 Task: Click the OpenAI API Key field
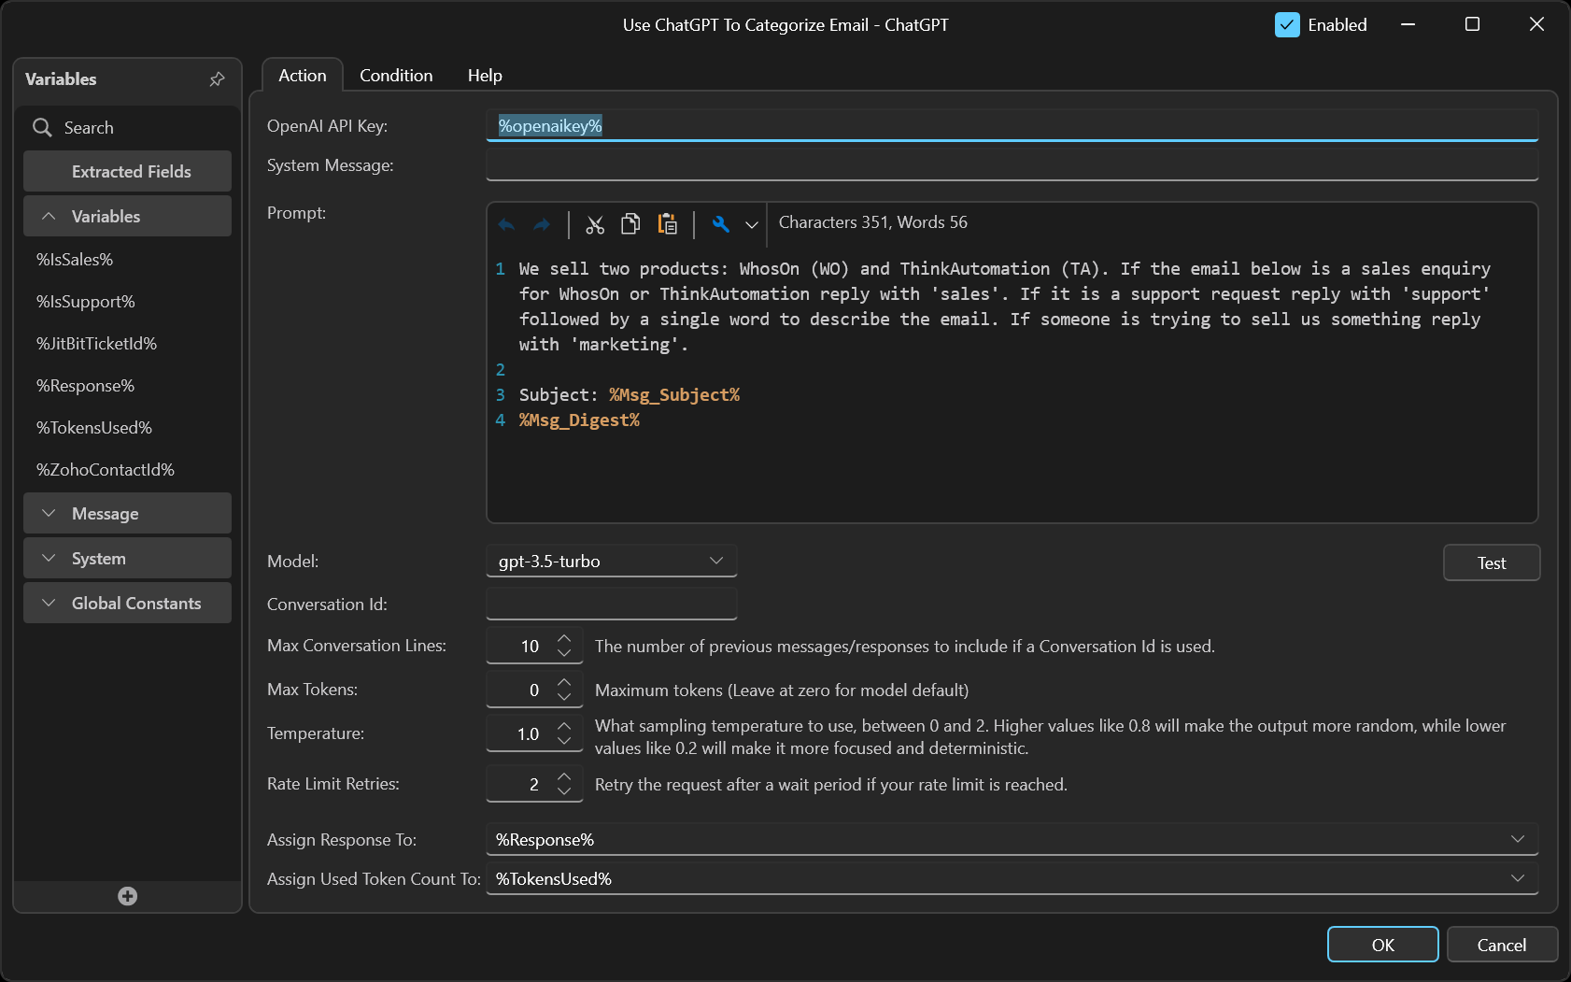[x=1012, y=125]
